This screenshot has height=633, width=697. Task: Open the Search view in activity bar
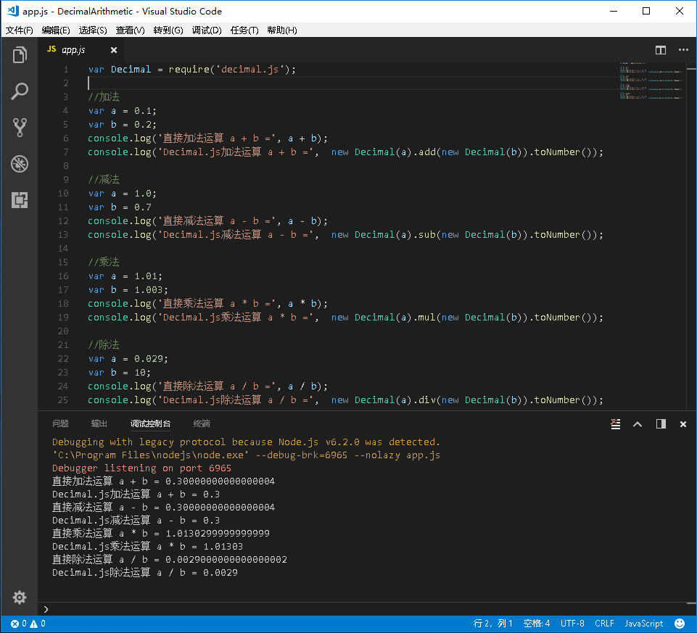coord(20,91)
